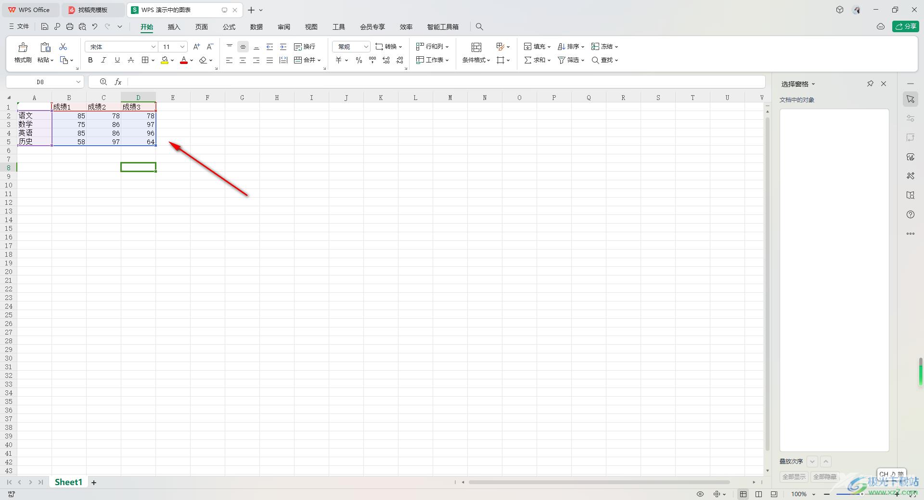The height and width of the screenshot is (500, 924).
Task: Toggle Wrap Text (换行)
Action: tap(305, 47)
